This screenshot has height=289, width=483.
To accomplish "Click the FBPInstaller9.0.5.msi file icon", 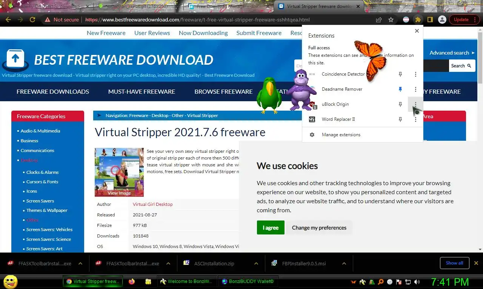I will click(x=274, y=263).
